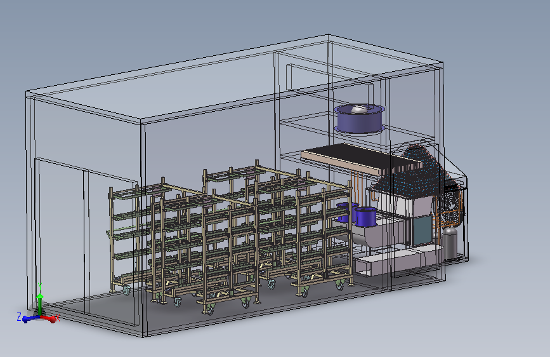This screenshot has width=550, height=357.
Task: Select the gray cylindrical tank at the right end
Action: (x=450, y=243)
